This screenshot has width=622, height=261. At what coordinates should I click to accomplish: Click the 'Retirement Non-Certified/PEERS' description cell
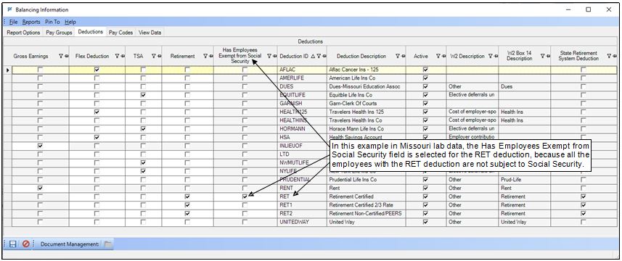pyautogui.click(x=366, y=213)
